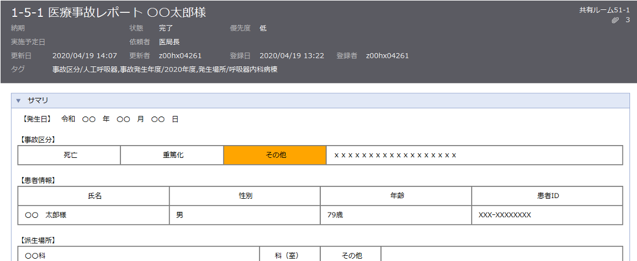
Task: Click the 〇〇科 department cell
Action: point(139,256)
